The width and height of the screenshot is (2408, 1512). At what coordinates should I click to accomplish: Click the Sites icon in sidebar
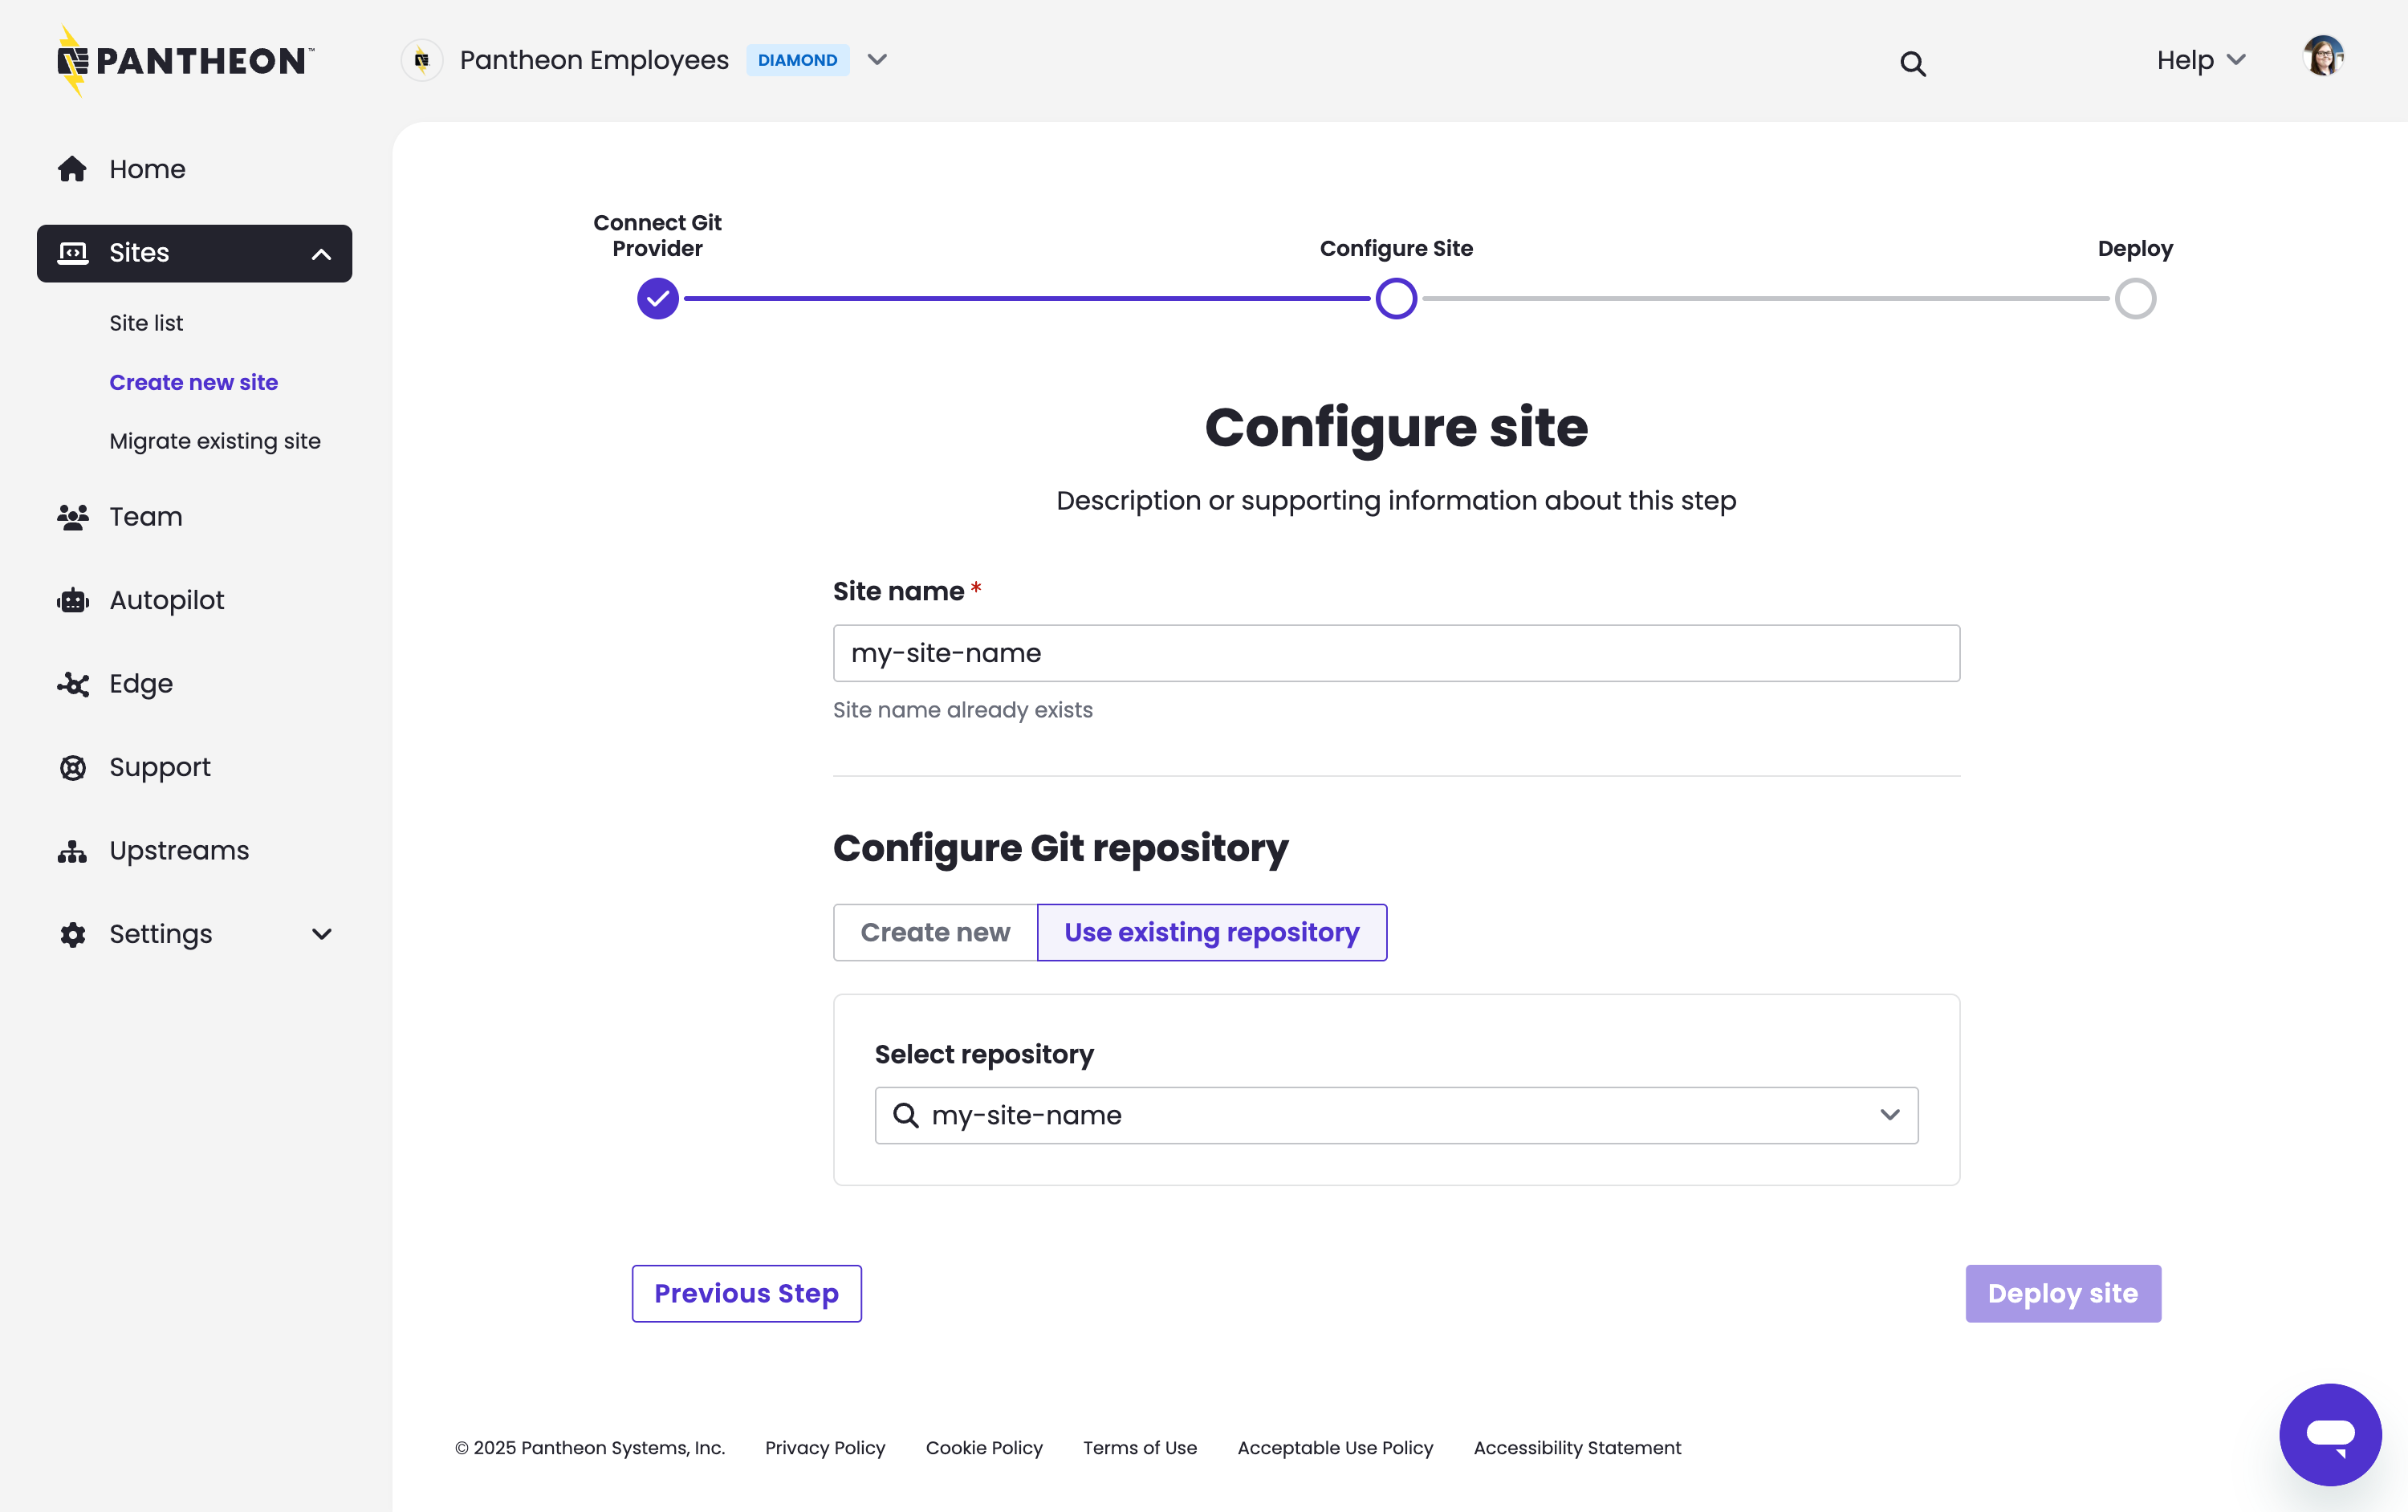tap(73, 253)
